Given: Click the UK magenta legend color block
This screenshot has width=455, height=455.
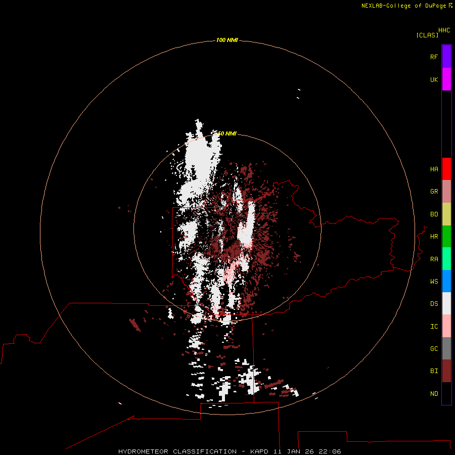Looking at the screenshot, I should [x=446, y=79].
